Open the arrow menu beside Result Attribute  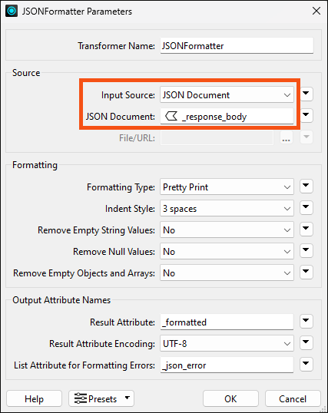[306, 321]
